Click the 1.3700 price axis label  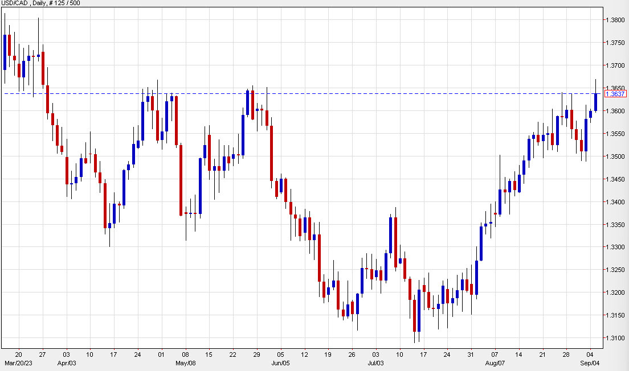coord(615,65)
